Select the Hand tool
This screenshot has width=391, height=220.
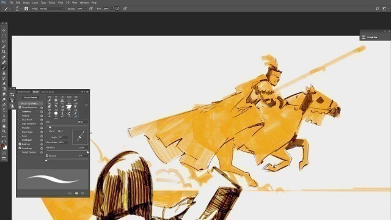coord(4,126)
